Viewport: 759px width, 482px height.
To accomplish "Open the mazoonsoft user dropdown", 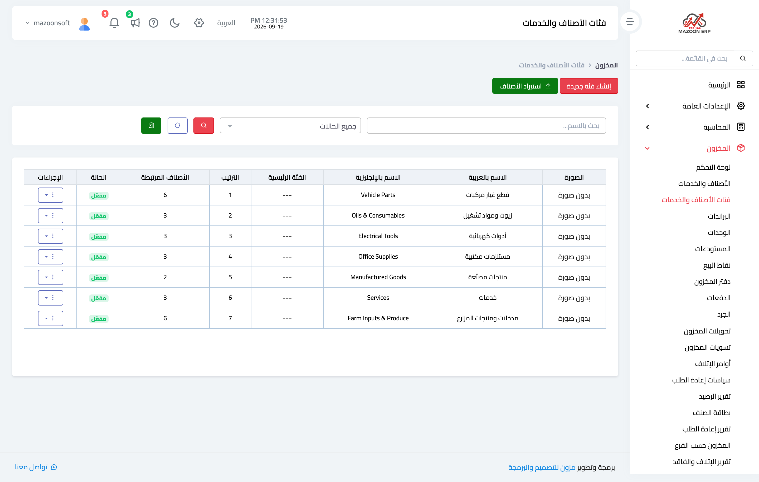I will pos(48,23).
